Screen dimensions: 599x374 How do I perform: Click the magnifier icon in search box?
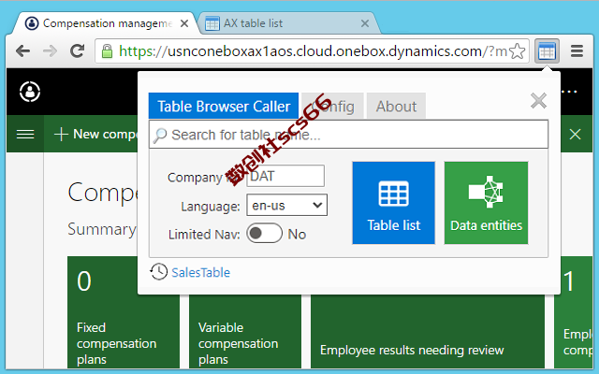pos(160,135)
